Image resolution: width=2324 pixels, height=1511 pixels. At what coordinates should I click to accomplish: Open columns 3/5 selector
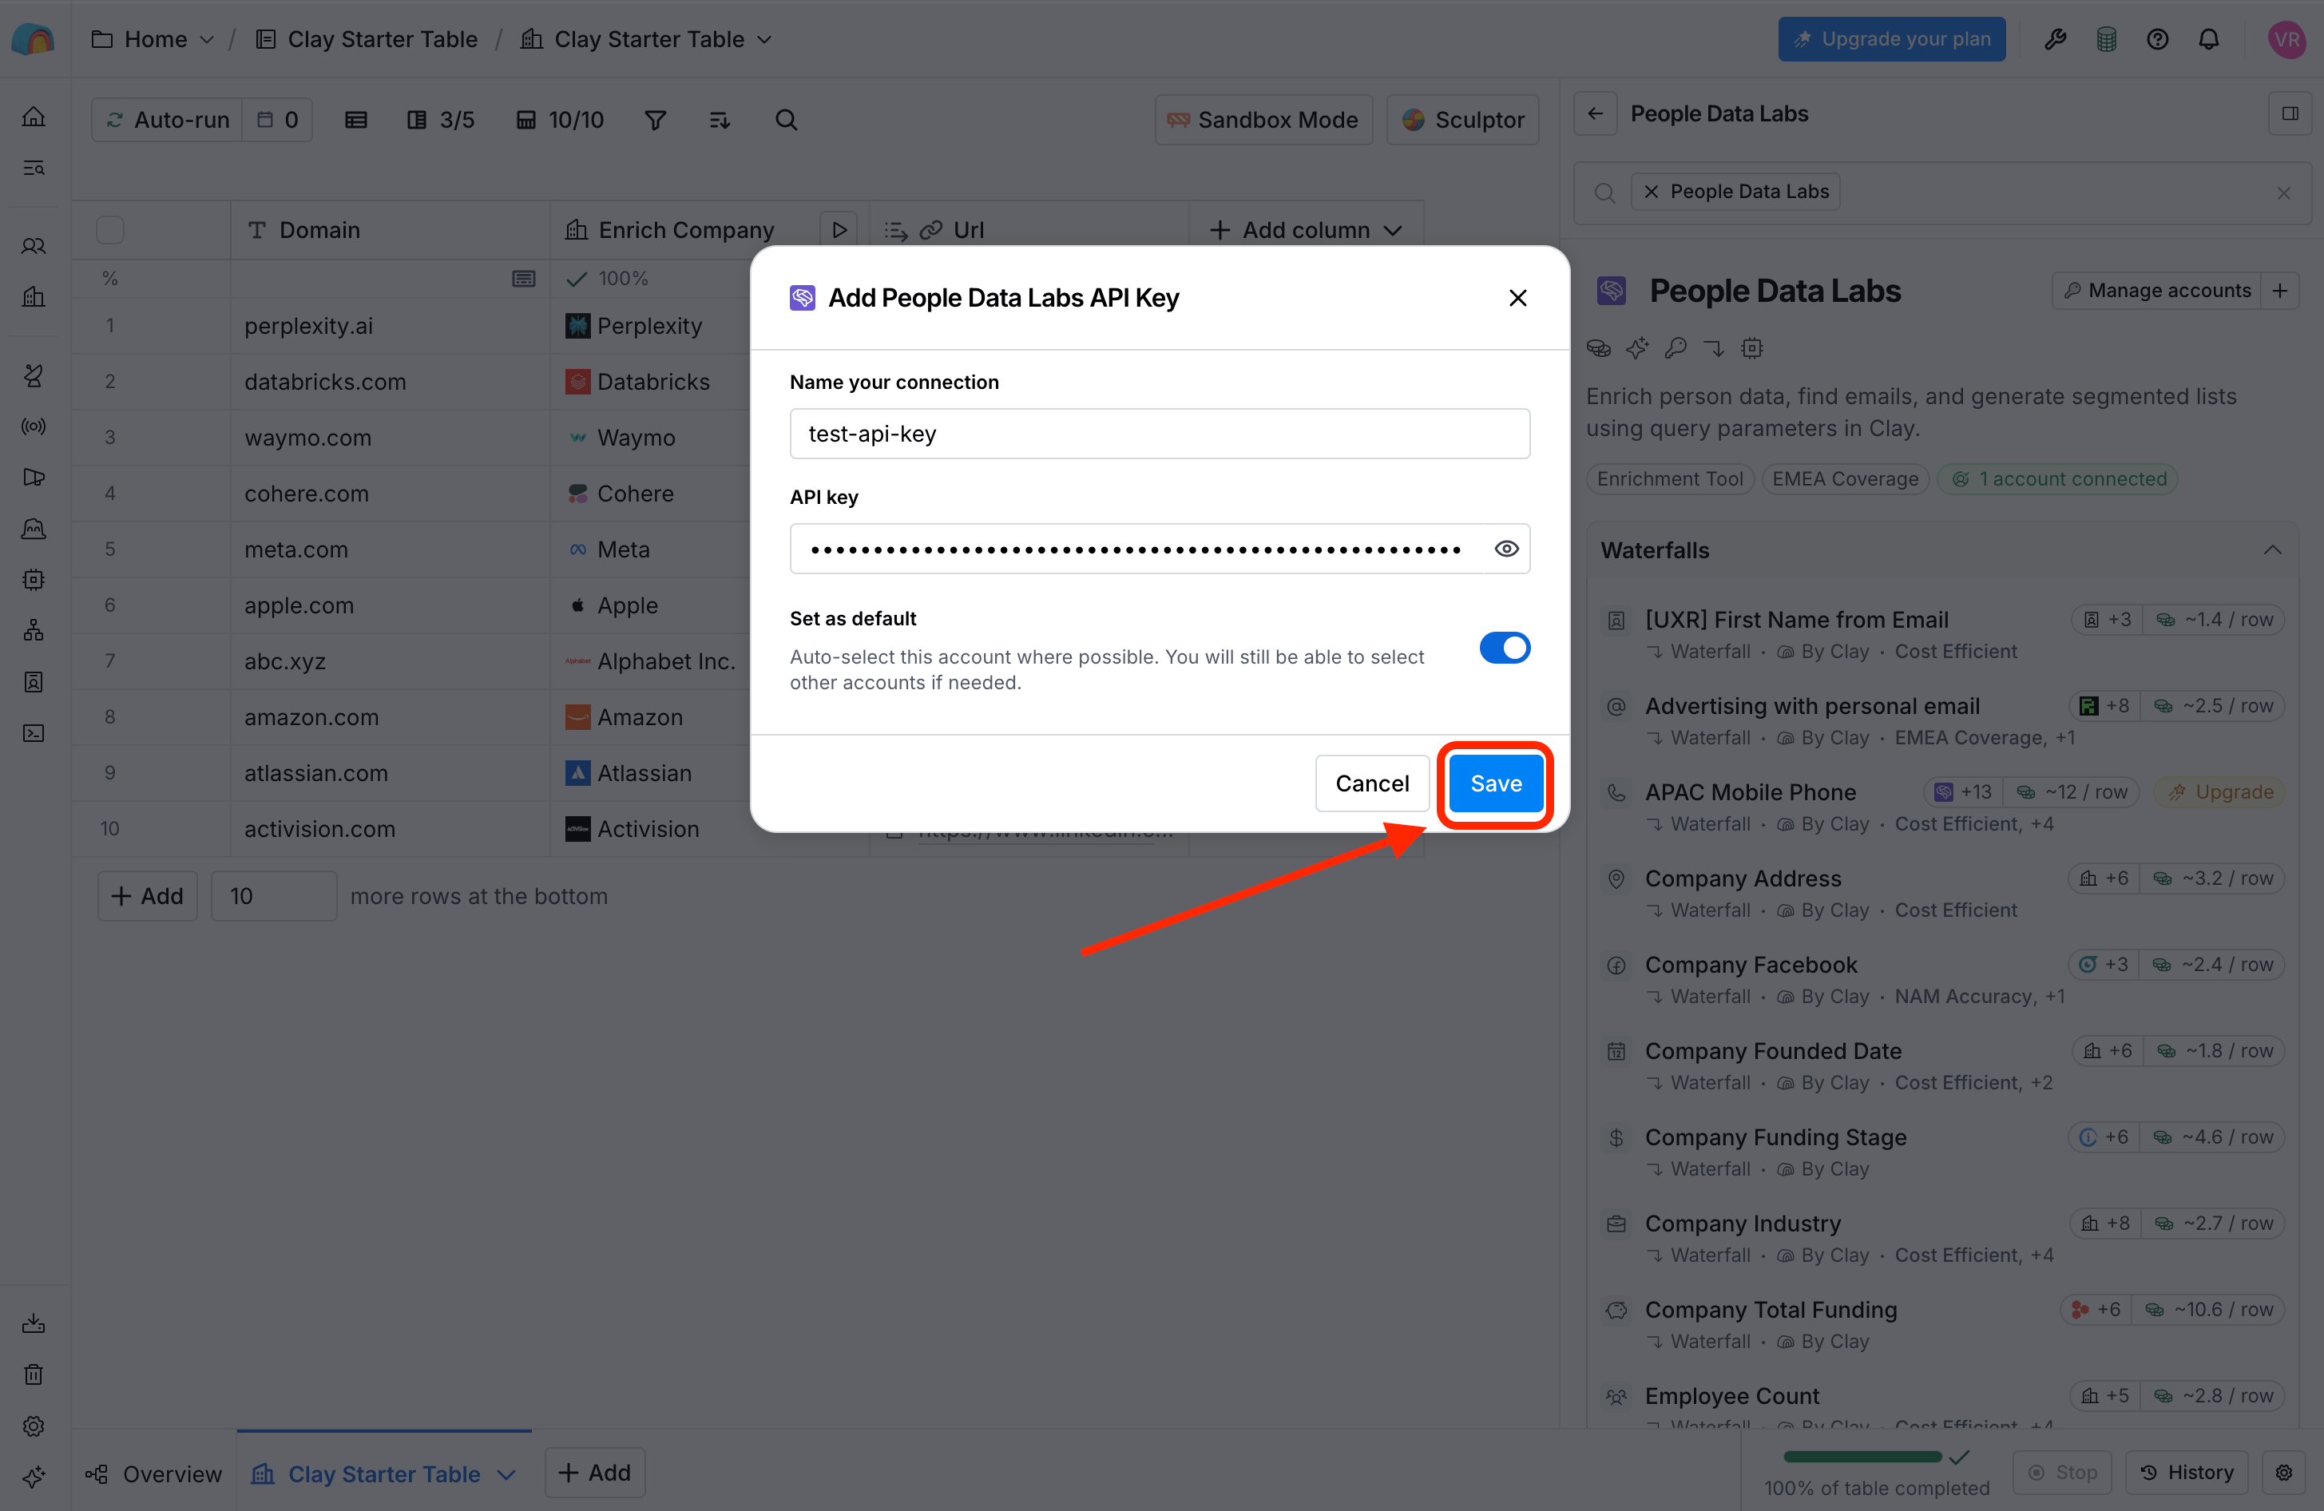(440, 120)
